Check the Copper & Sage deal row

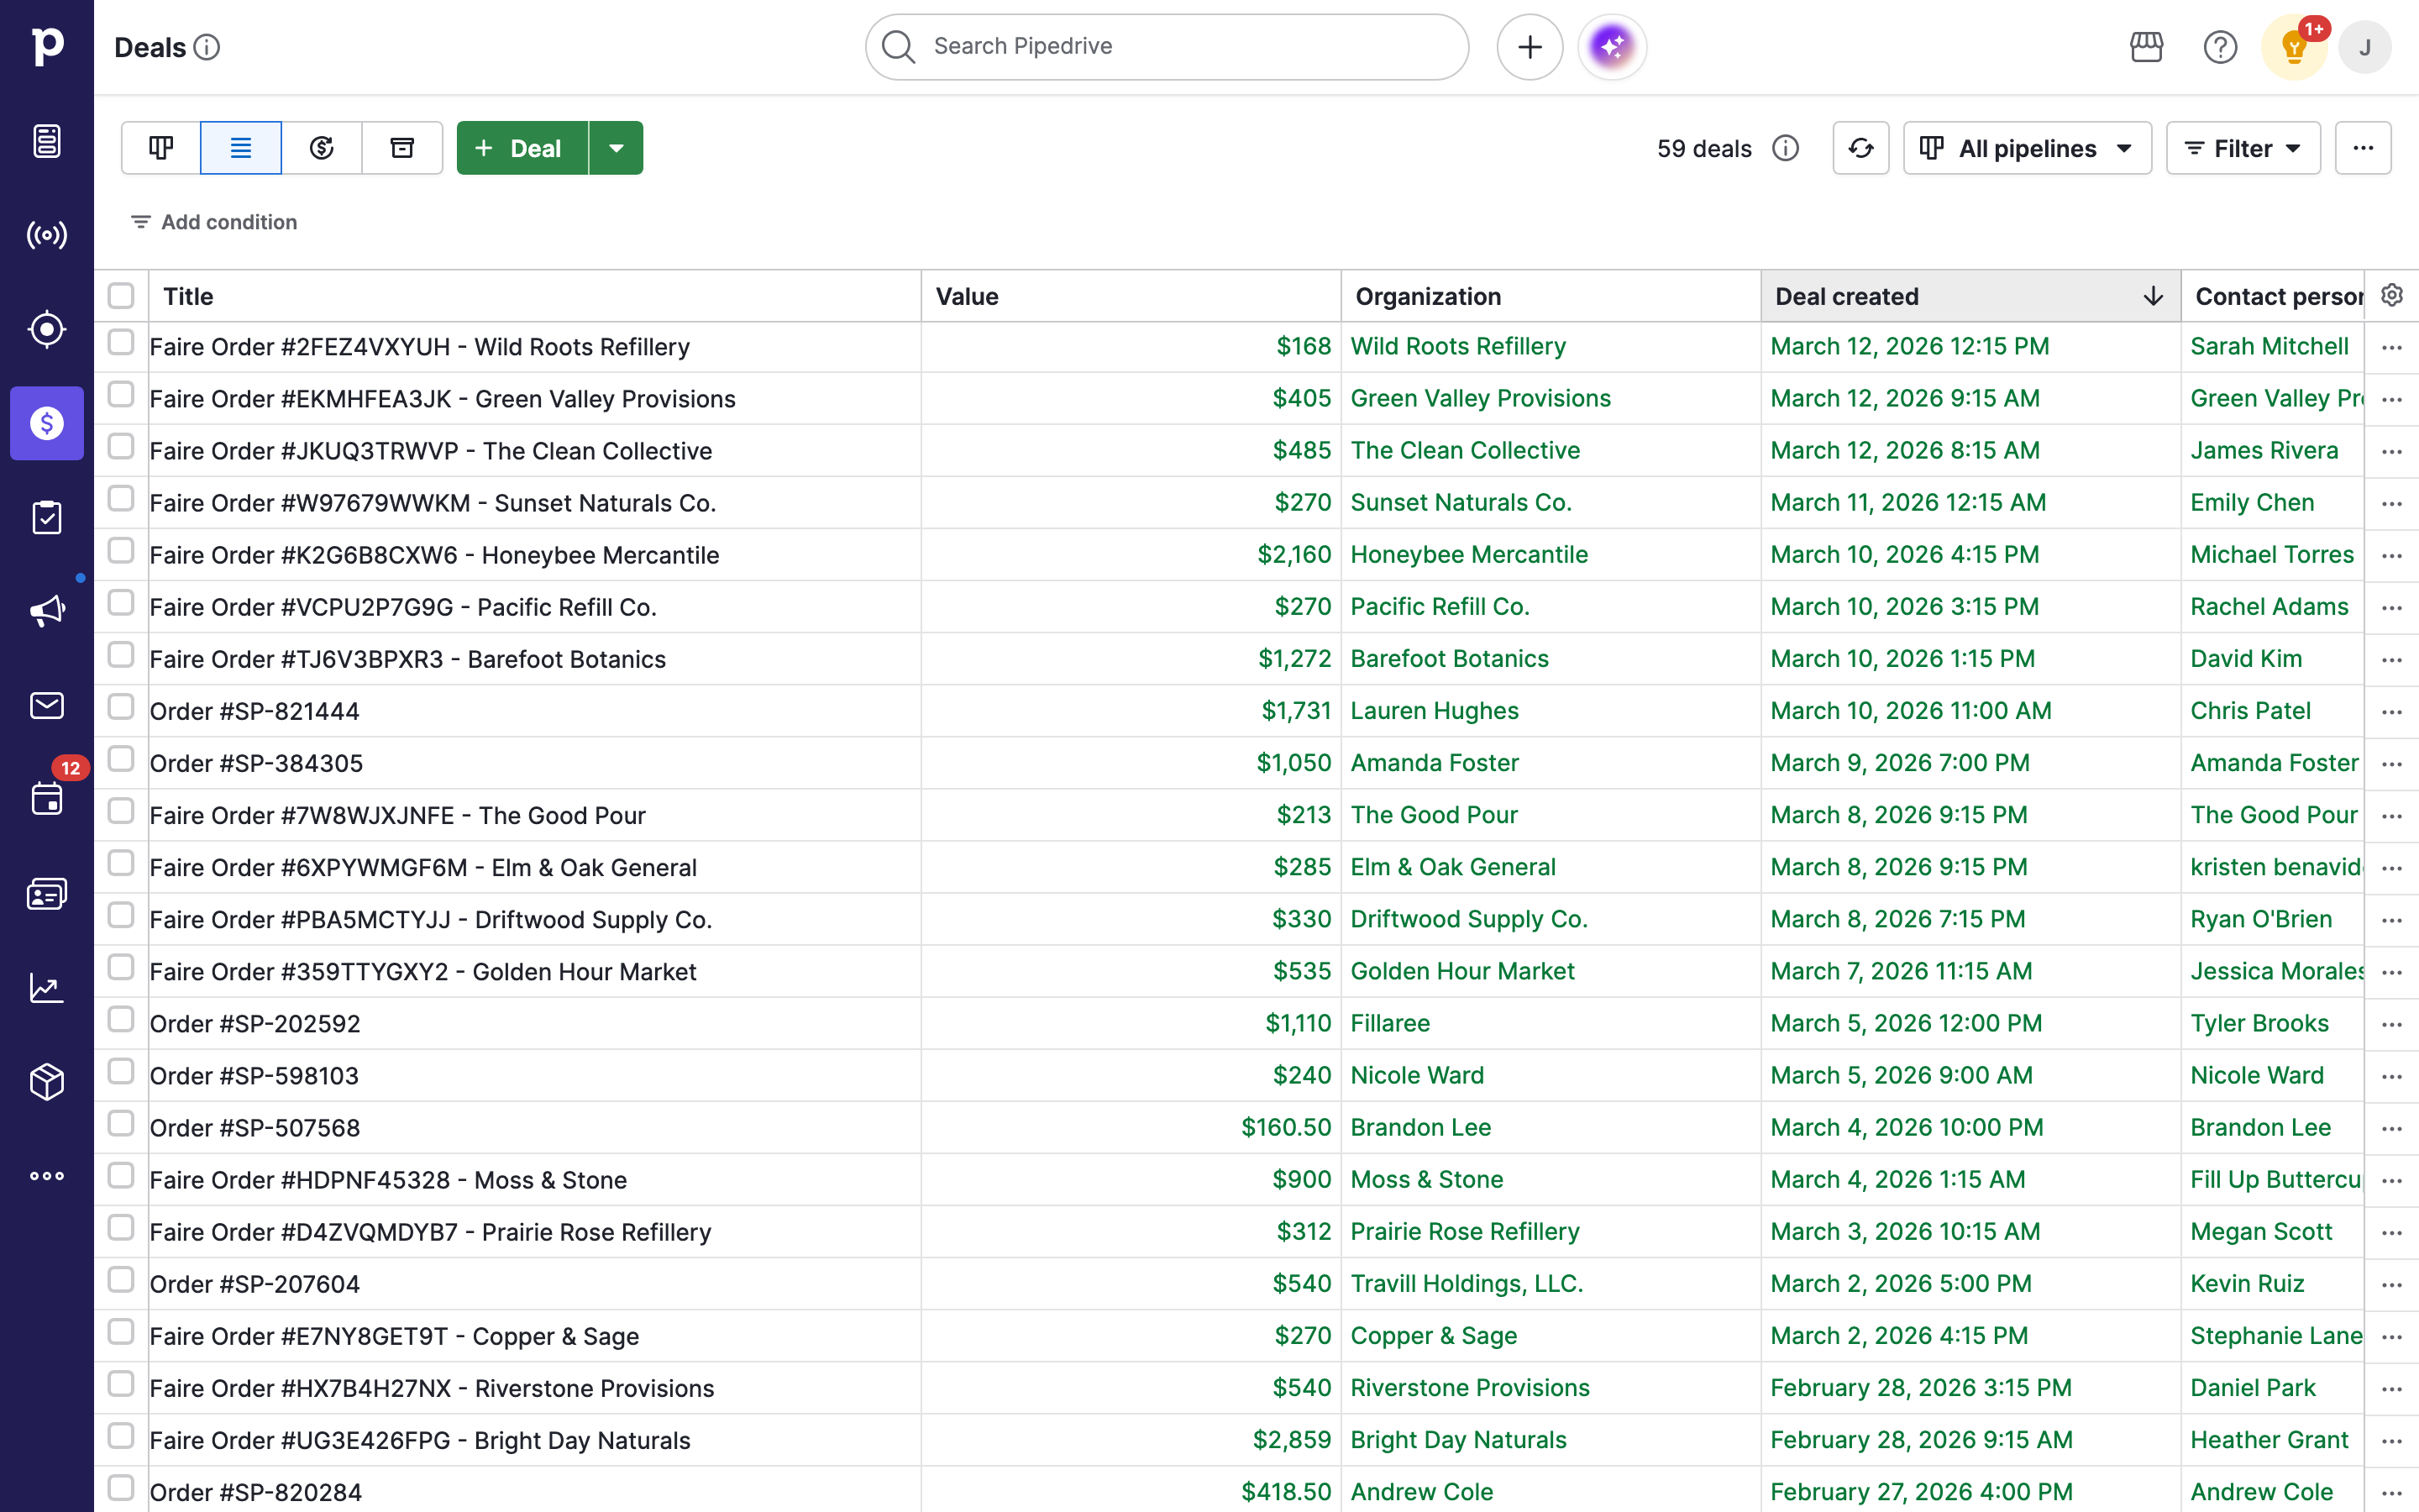121,1331
